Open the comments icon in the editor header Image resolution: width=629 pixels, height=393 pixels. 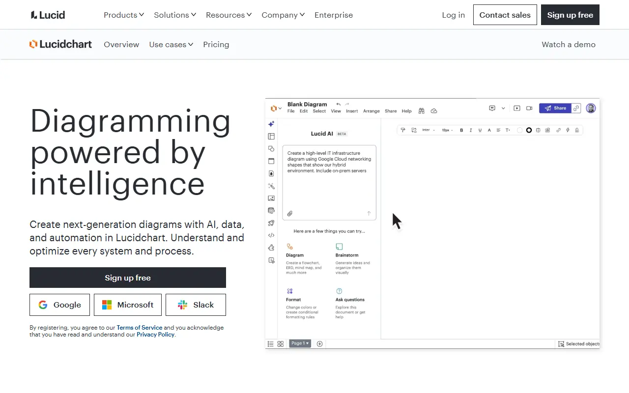(x=492, y=108)
